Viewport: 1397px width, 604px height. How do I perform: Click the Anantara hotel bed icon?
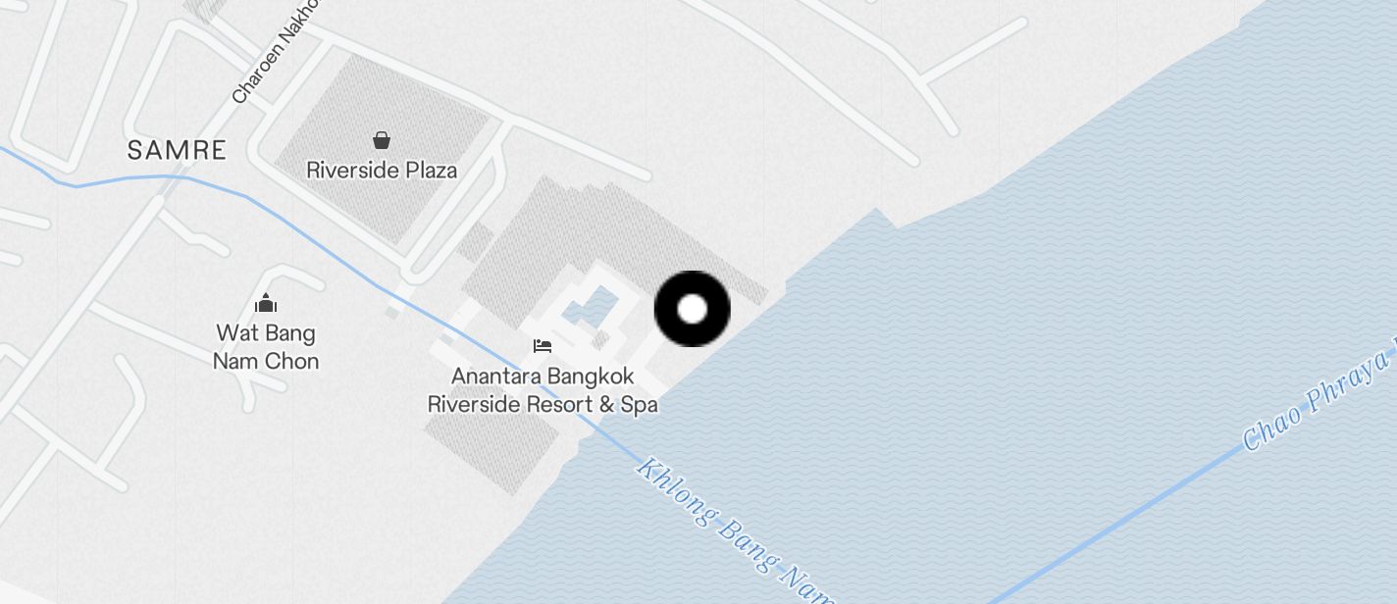543,346
